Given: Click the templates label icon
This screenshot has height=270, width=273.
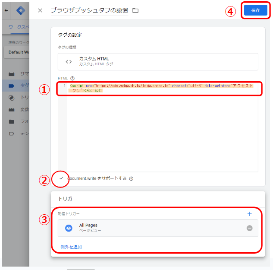Looking at the screenshot, I should click(12, 133).
